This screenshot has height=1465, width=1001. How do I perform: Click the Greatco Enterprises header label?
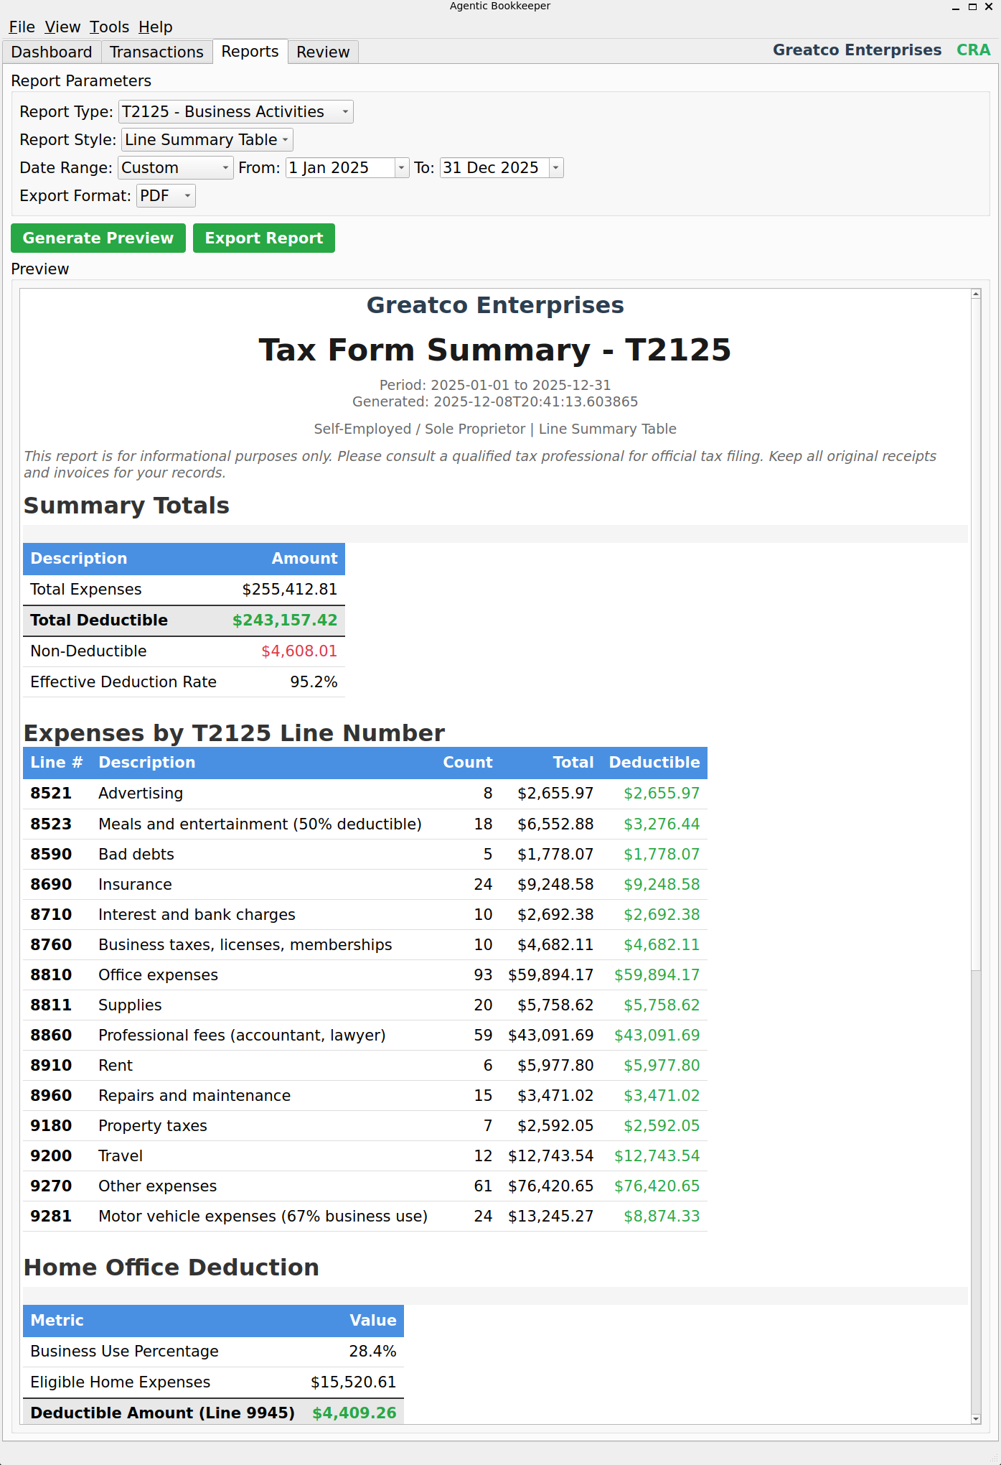(x=857, y=50)
